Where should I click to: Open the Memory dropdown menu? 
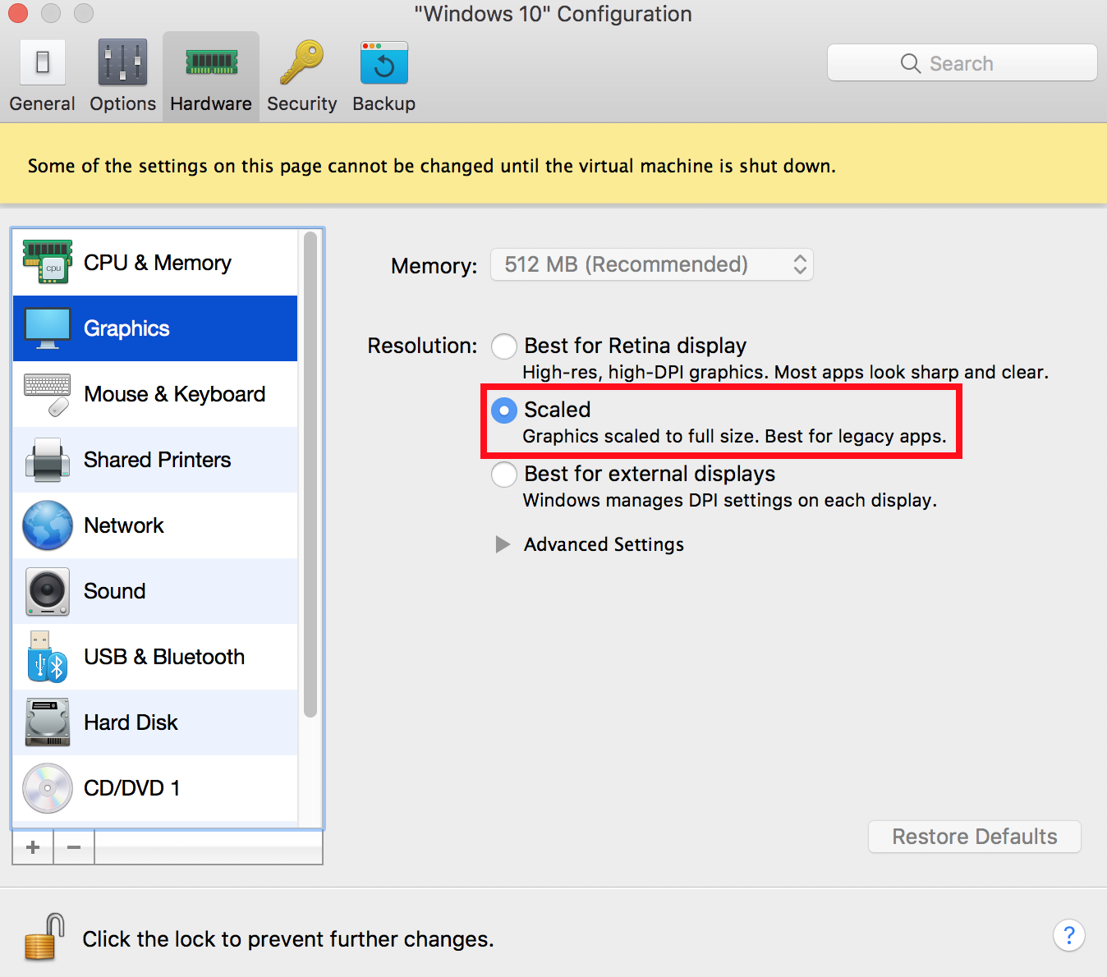point(651,264)
